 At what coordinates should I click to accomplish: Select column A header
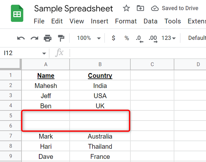click(x=46, y=64)
